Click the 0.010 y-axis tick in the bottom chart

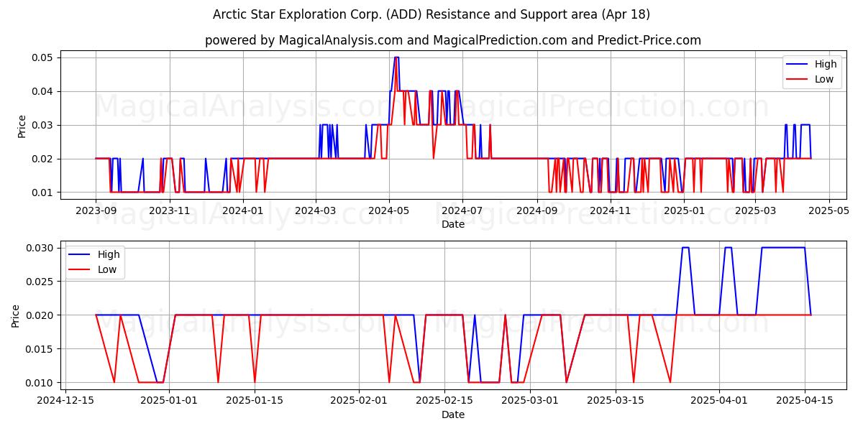41,383
